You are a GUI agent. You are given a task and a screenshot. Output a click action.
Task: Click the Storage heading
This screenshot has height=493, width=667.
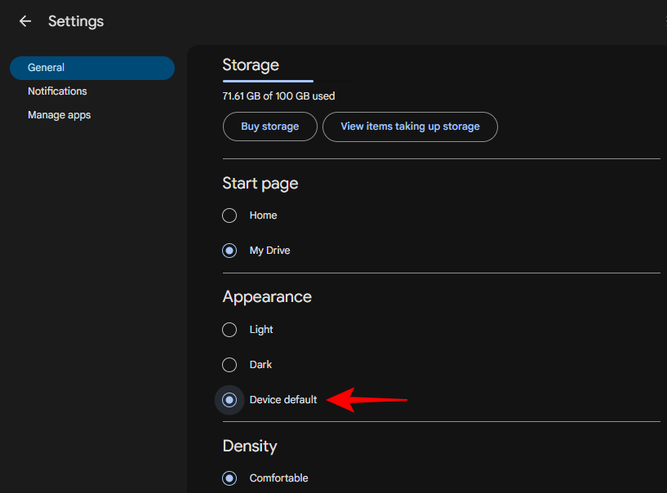point(251,65)
